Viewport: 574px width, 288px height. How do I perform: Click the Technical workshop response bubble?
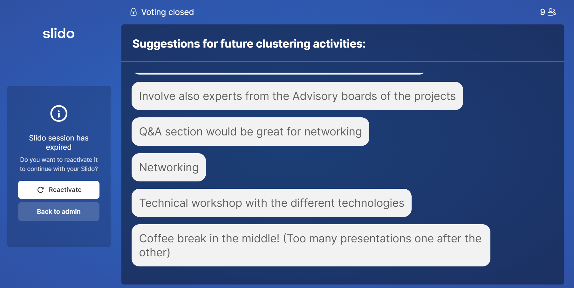(271, 203)
